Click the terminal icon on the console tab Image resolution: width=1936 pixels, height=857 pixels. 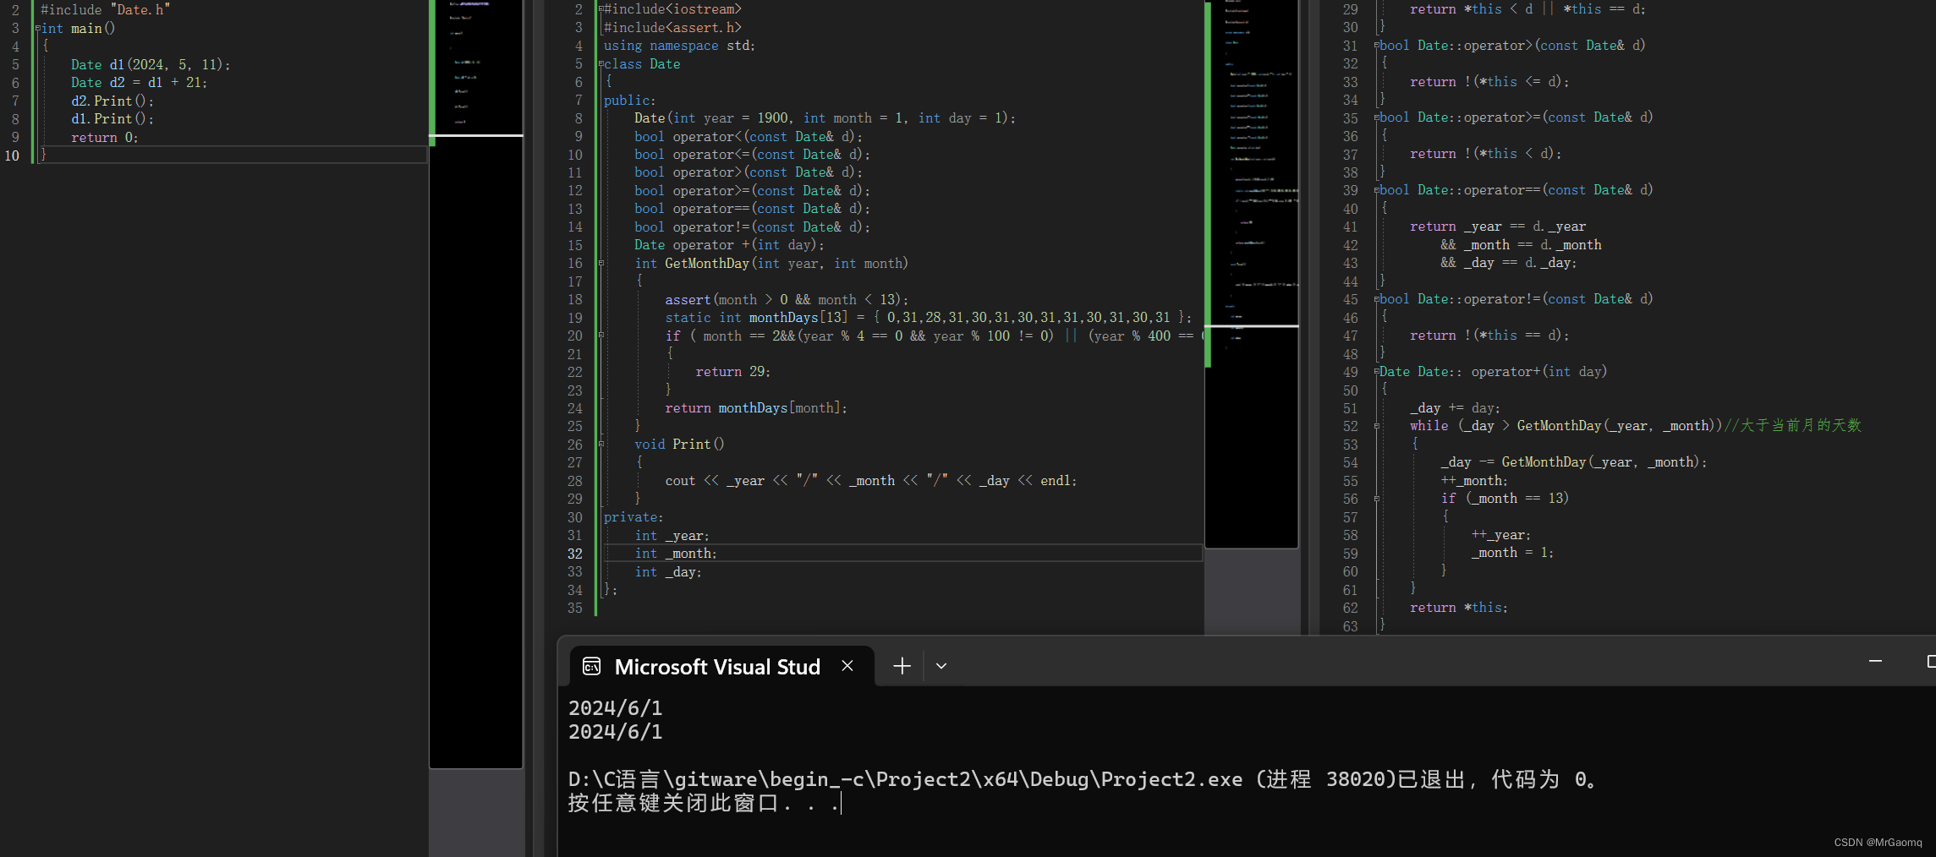(592, 666)
